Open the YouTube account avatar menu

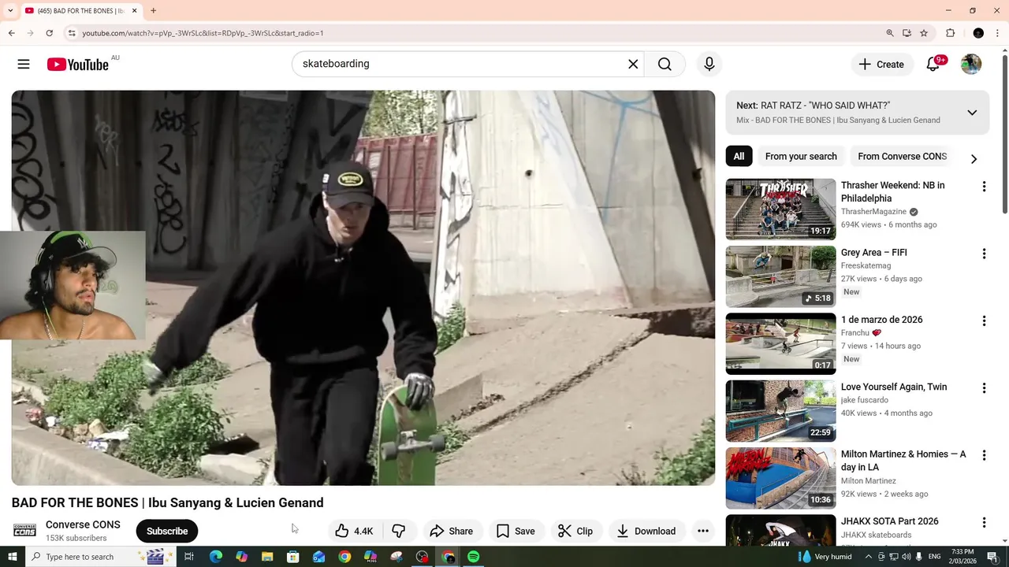(971, 65)
